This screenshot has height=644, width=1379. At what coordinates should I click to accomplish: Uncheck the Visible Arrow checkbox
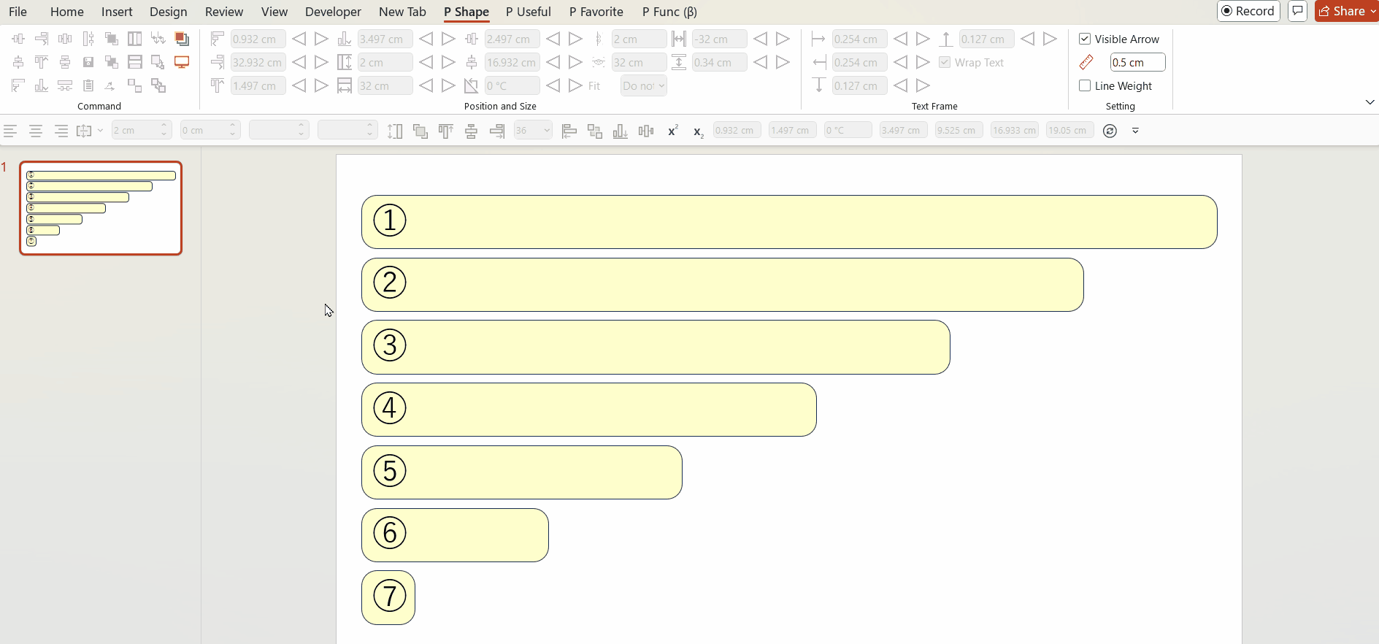pyautogui.click(x=1085, y=39)
